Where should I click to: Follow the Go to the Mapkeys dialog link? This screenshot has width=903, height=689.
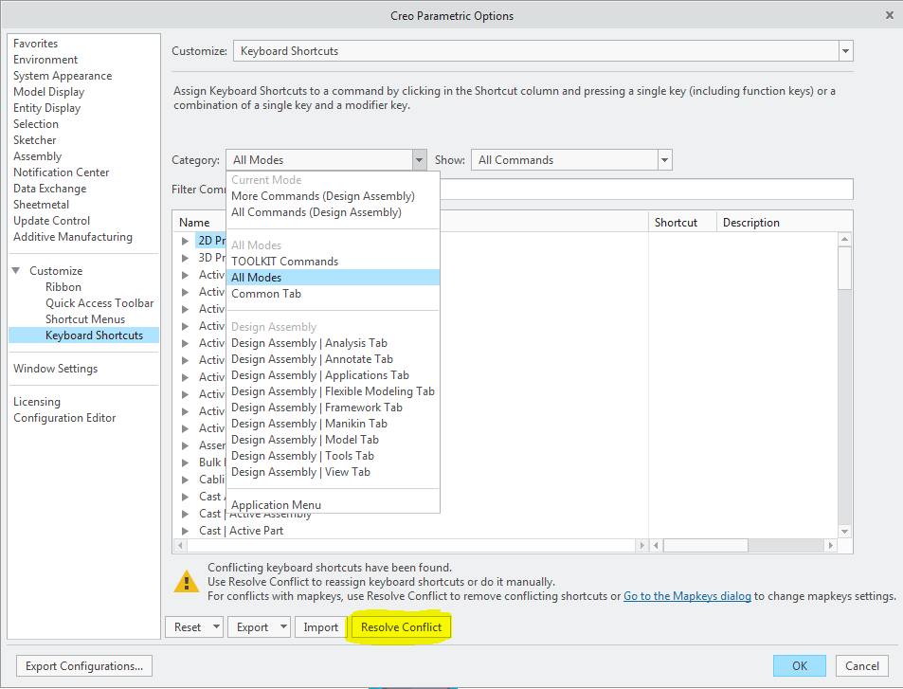point(687,595)
